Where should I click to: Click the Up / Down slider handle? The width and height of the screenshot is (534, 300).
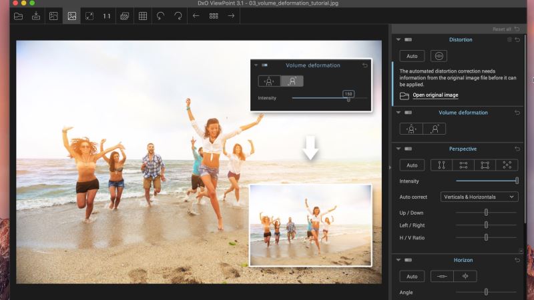pyautogui.click(x=487, y=213)
